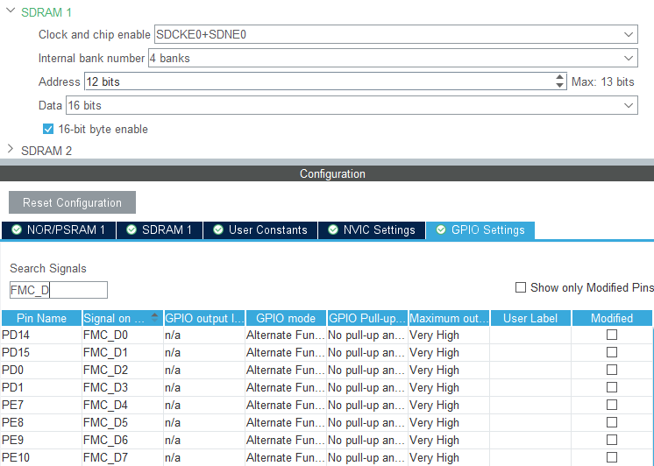
Task: Click the Reset Configuration button
Action: click(x=72, y=202)
